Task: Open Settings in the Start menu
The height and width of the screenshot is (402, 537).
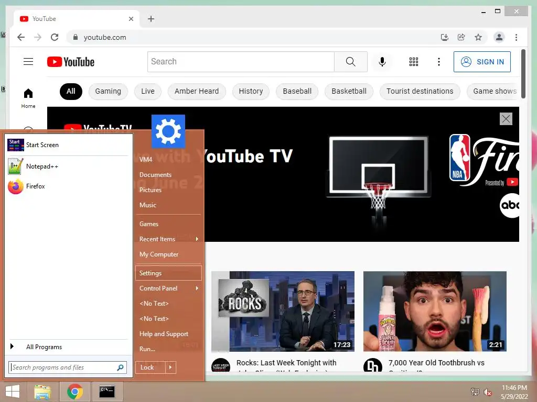Action: coord(168,273)
